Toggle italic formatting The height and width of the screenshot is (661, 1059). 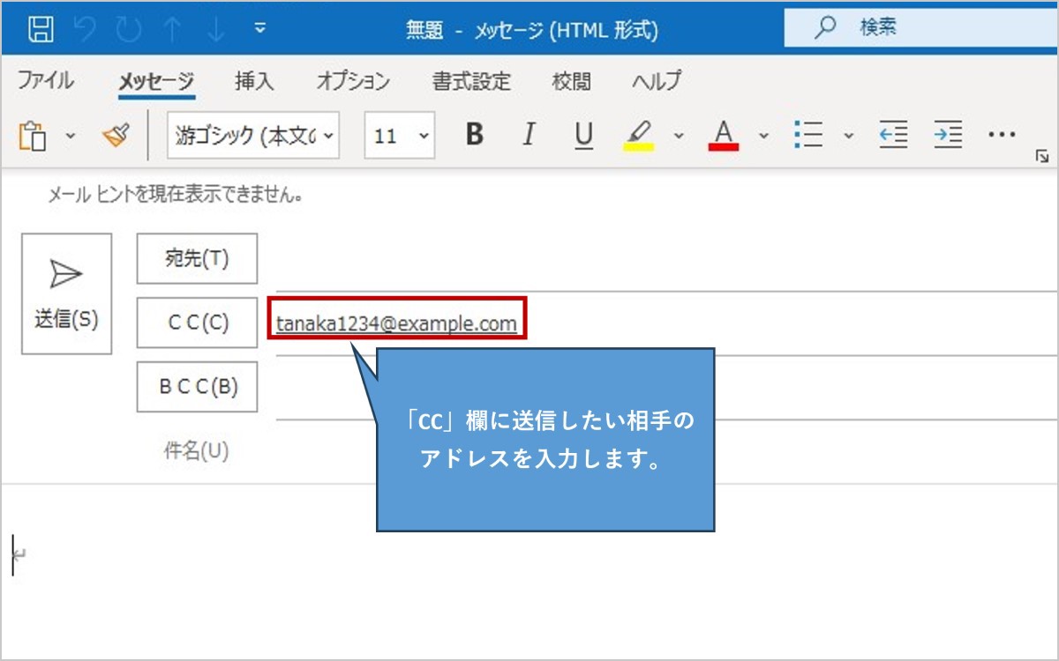point(528,135)
